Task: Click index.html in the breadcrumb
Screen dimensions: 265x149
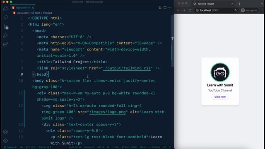Action: click(22, 13)
